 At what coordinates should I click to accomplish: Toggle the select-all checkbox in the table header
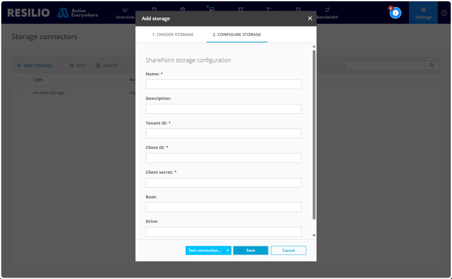pyautogui.click(x=19, y=79)
